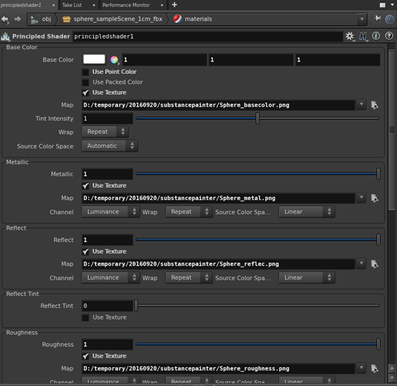
Task: Click the materials network icon
Action: [177, 19]
